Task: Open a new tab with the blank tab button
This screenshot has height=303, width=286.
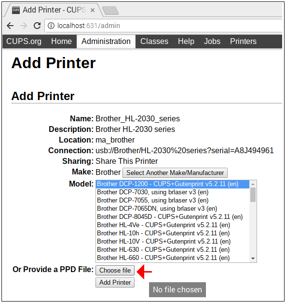Action: [x=110, y=11]
